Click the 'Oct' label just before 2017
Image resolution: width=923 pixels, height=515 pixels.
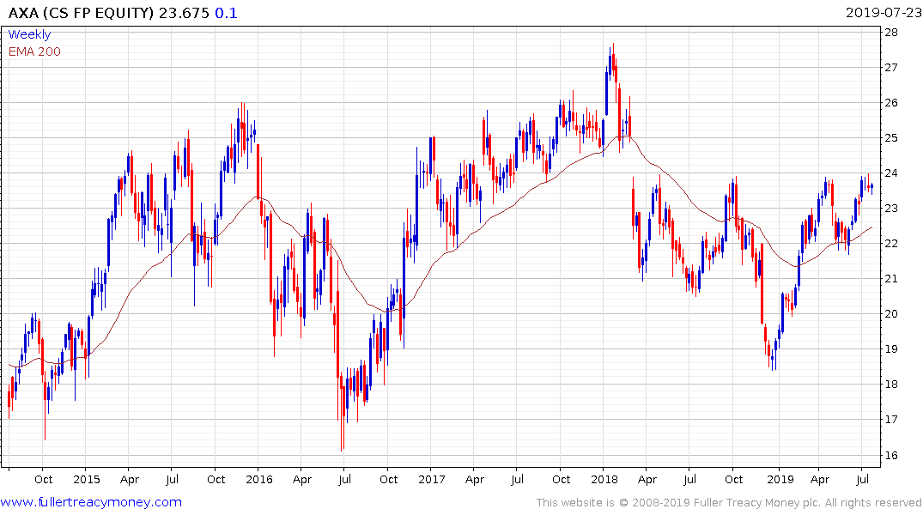(388, 479)
